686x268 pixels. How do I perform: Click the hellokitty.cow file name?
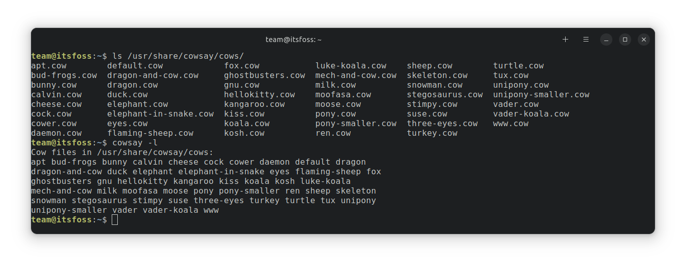point(259,95)
